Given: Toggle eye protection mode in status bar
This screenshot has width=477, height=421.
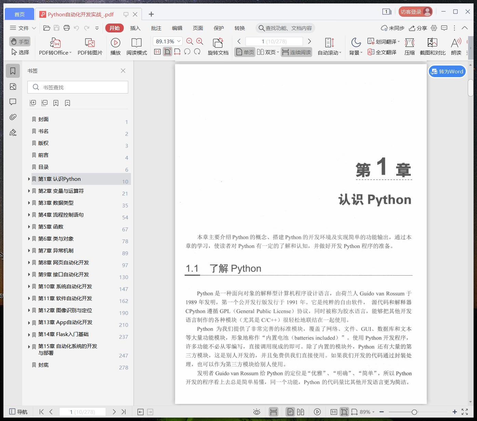Looking at the screenshot, I should tap(256, 412).
